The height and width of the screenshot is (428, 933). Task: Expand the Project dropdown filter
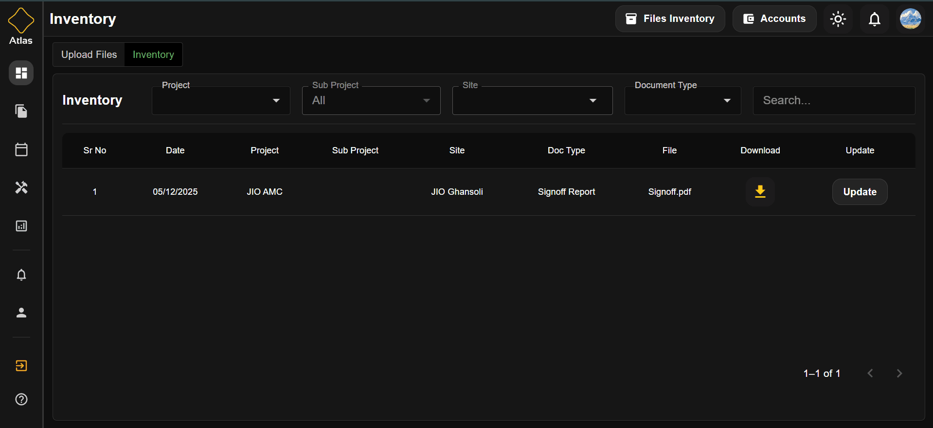[221, 101]
